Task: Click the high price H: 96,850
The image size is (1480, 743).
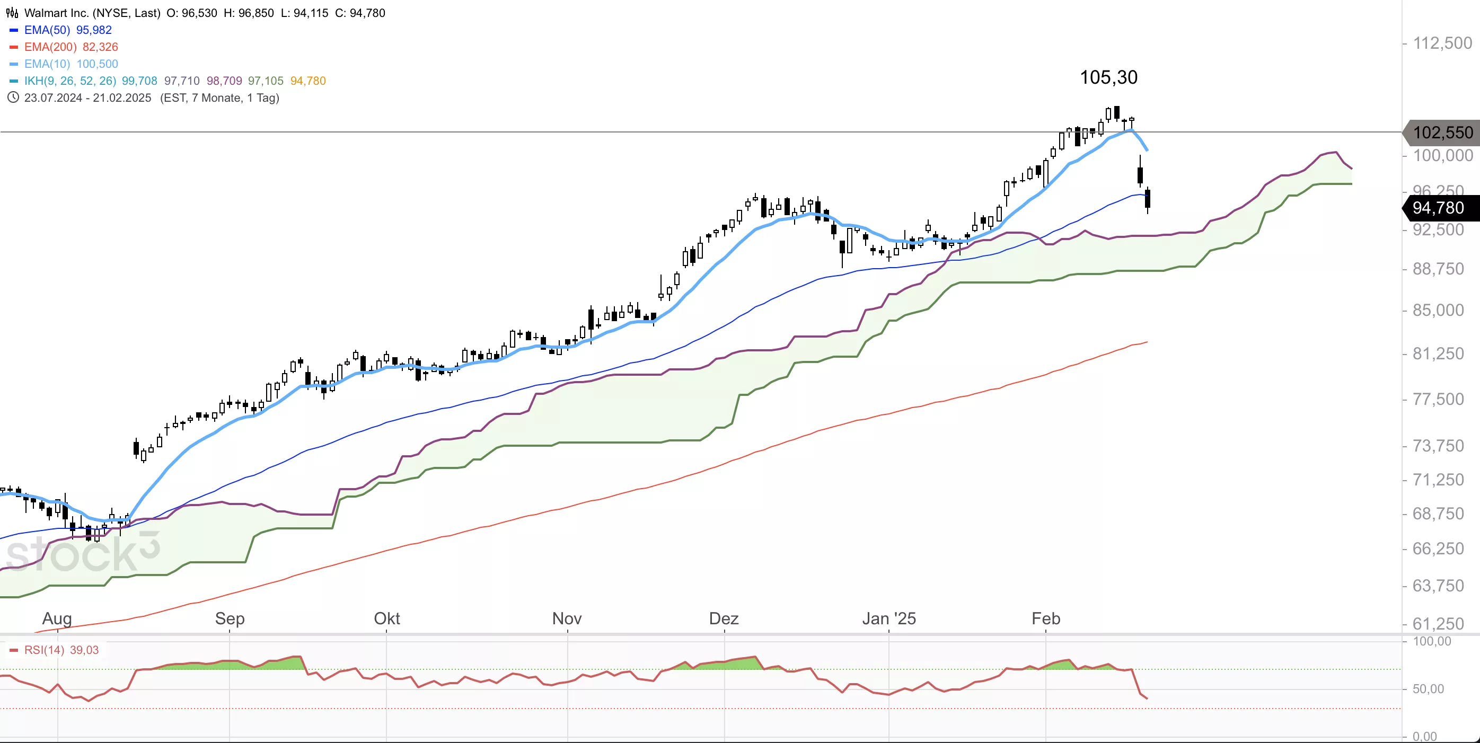Action: [249, 13]
